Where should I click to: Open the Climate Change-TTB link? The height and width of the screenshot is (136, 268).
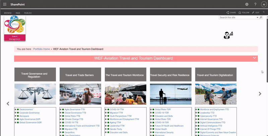(74, 119)
